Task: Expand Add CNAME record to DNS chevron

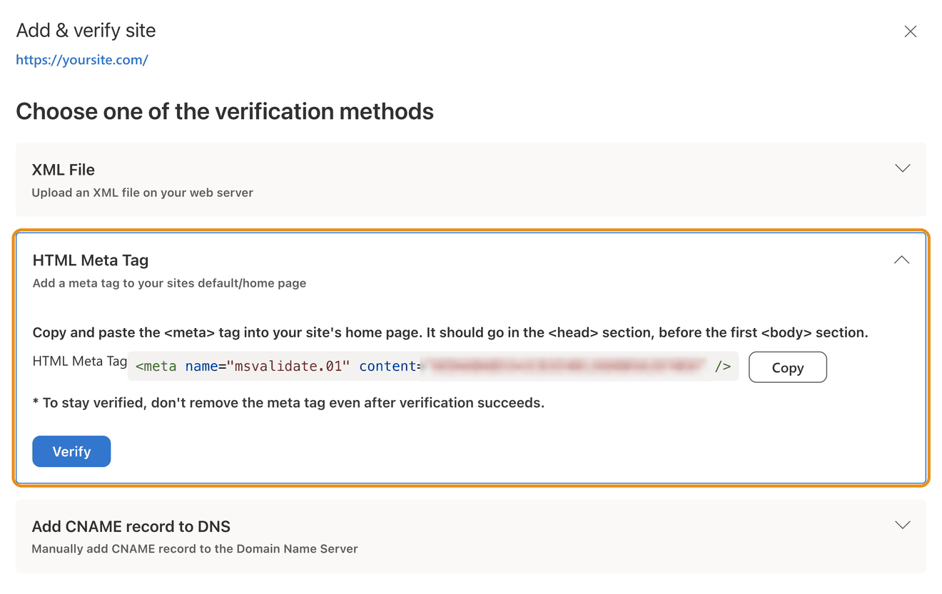Action: tap(902, 525)
